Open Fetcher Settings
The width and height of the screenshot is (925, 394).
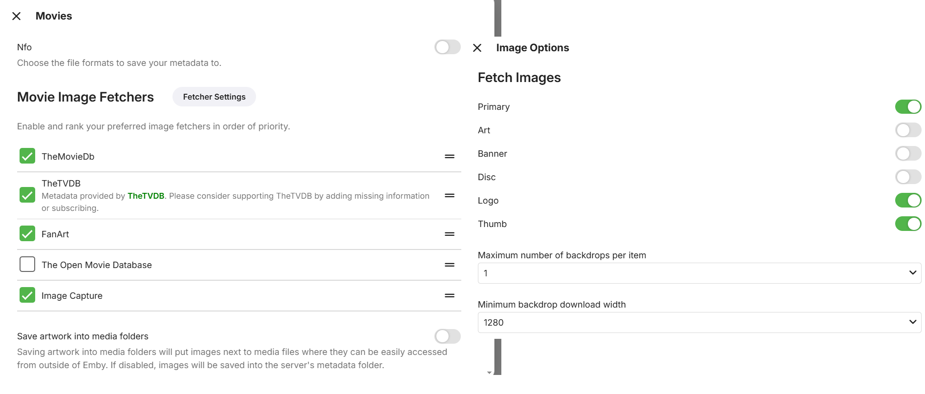pyautogui.click(x=214, y=97)
